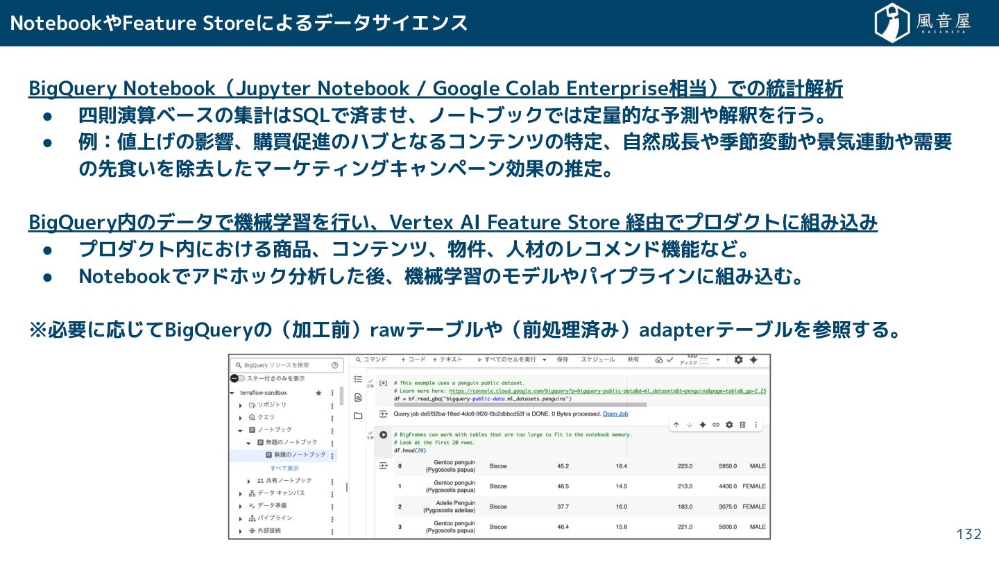This screenshot has width=999, height=562.
Task: Open the console.cloud.google.com URL in the code
Action: point(607,391)
